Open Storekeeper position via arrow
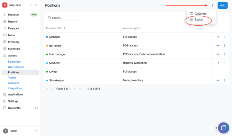This screenshot has width=232, height=136. 218,80
